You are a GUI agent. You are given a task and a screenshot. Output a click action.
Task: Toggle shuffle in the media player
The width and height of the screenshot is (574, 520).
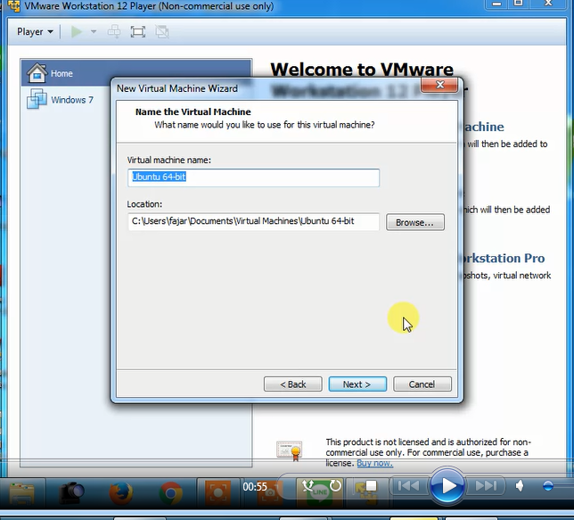pos(307,486)
